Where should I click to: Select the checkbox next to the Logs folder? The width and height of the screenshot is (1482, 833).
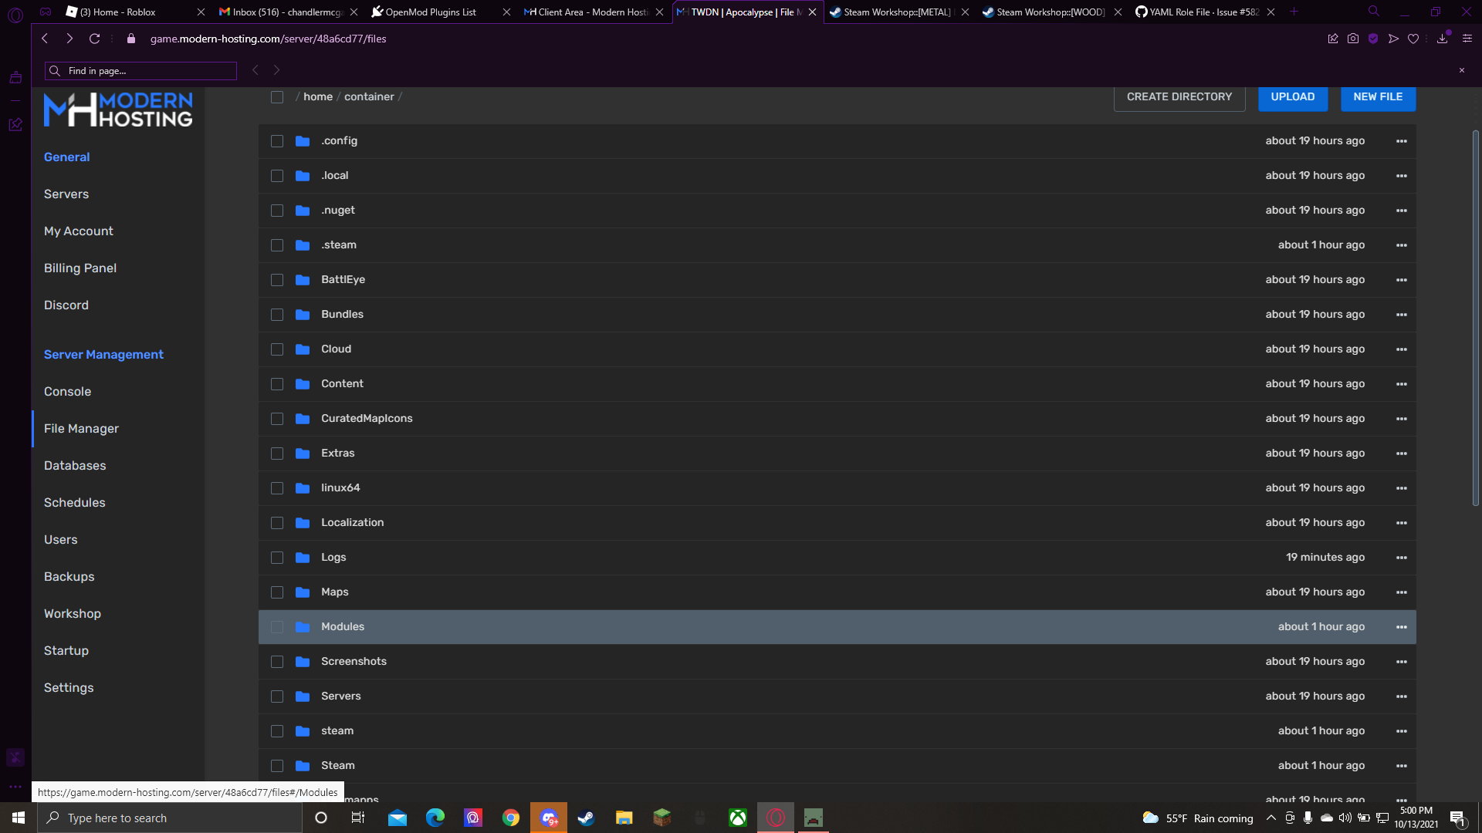277,557
